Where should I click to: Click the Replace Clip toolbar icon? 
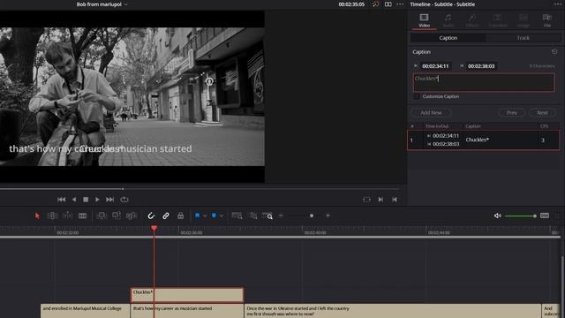coord(132,216)
